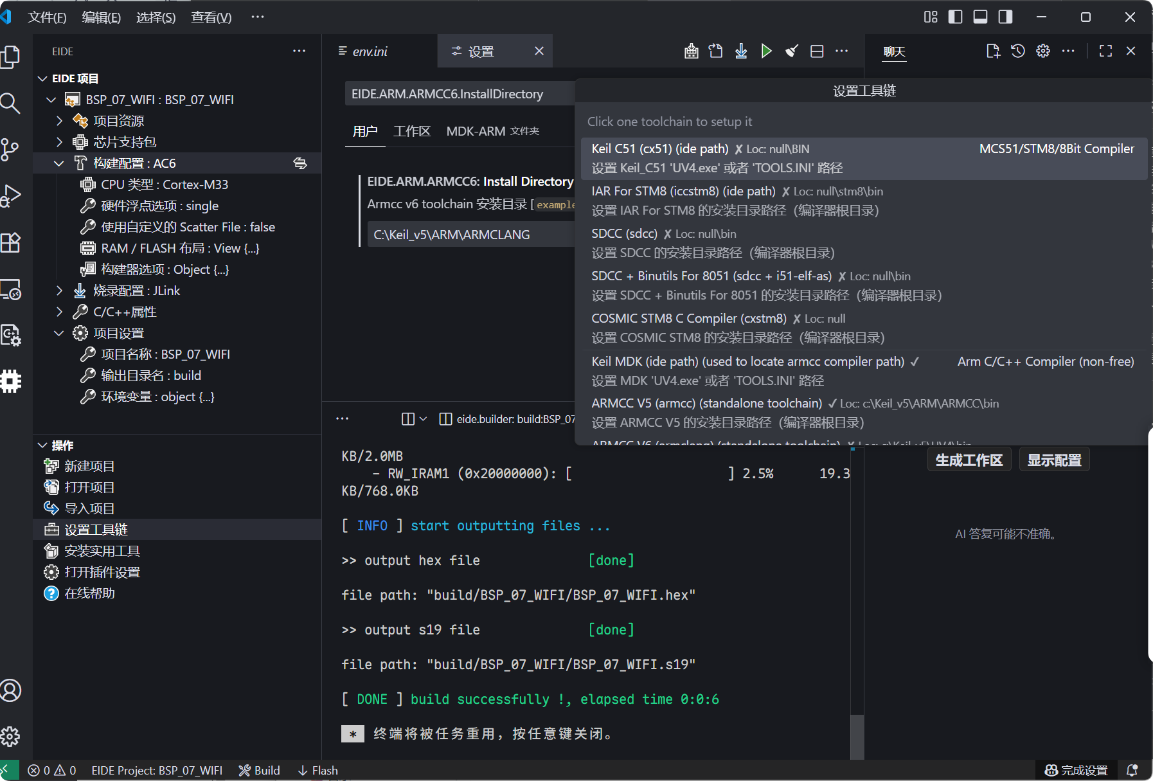1153x781 pixels.
Task: Open Source Control from the activity bar
Action: pos(11,149)
